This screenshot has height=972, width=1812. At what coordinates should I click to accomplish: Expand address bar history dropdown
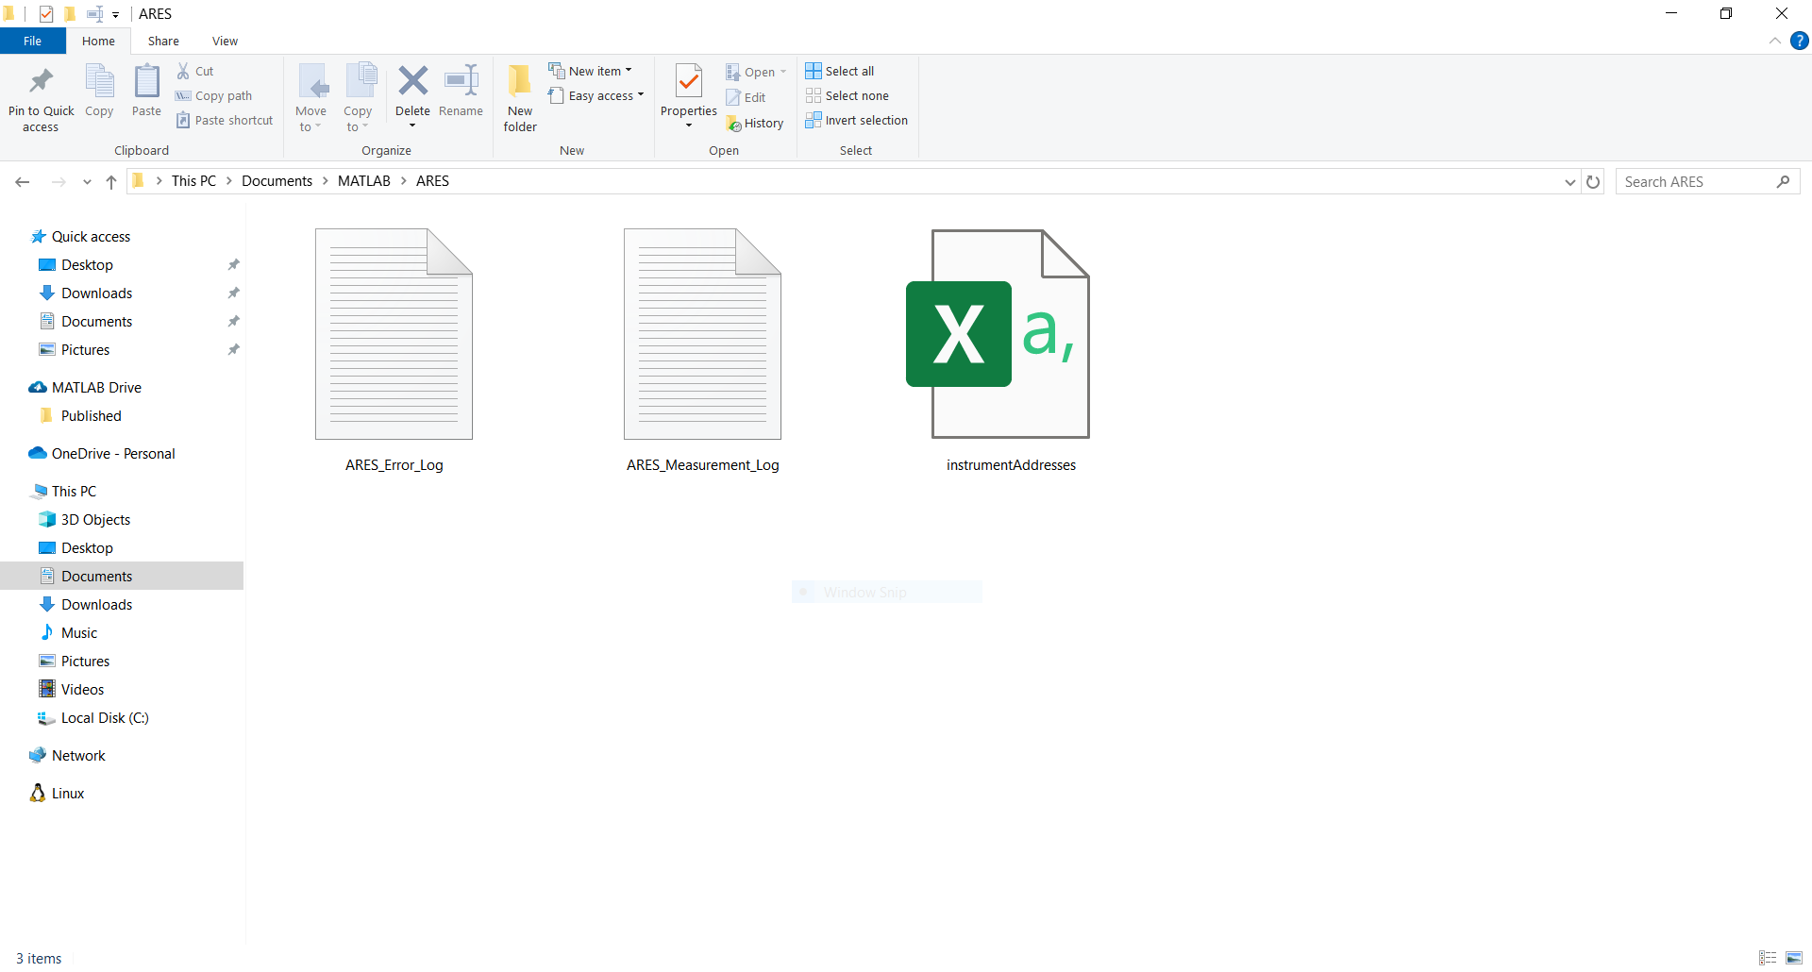(1570, 181)
